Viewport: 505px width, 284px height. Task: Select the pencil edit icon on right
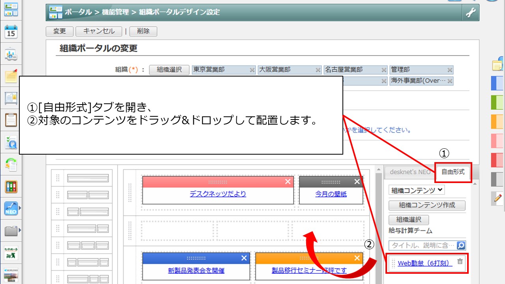[497, 198]
